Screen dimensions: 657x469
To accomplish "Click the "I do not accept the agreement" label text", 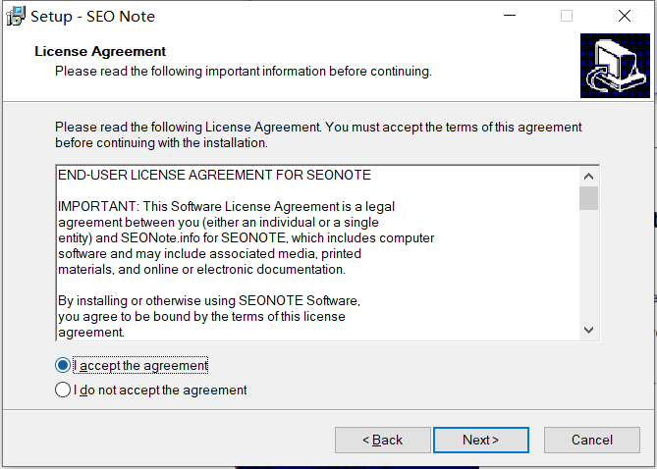I will [x=160, y=390].
